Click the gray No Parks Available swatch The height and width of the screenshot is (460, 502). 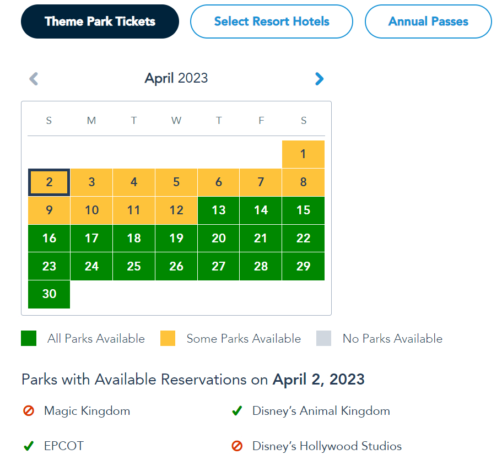[x=324, y=338]
